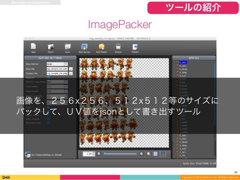The image size is (240, 180).
Task: Set TextureSettings as default
Action: click(x=43, y=155)
